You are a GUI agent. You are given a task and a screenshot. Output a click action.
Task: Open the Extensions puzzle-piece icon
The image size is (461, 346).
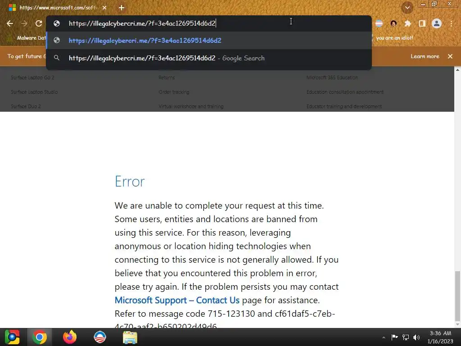[407, 23]
